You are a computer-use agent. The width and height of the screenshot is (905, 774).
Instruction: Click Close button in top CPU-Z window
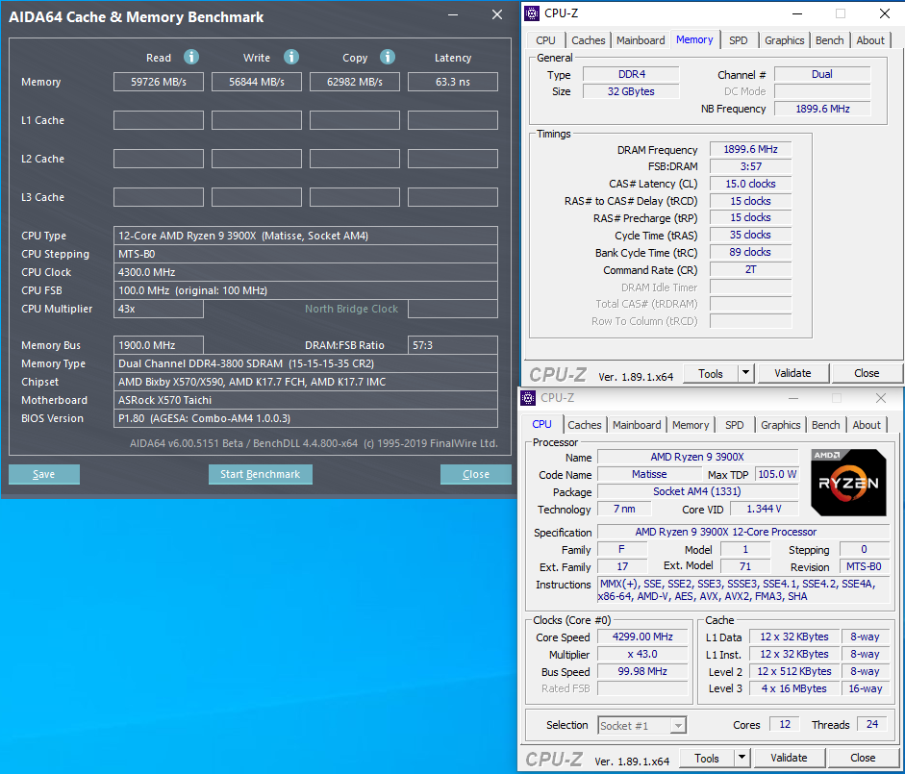(x=867, y=373)
